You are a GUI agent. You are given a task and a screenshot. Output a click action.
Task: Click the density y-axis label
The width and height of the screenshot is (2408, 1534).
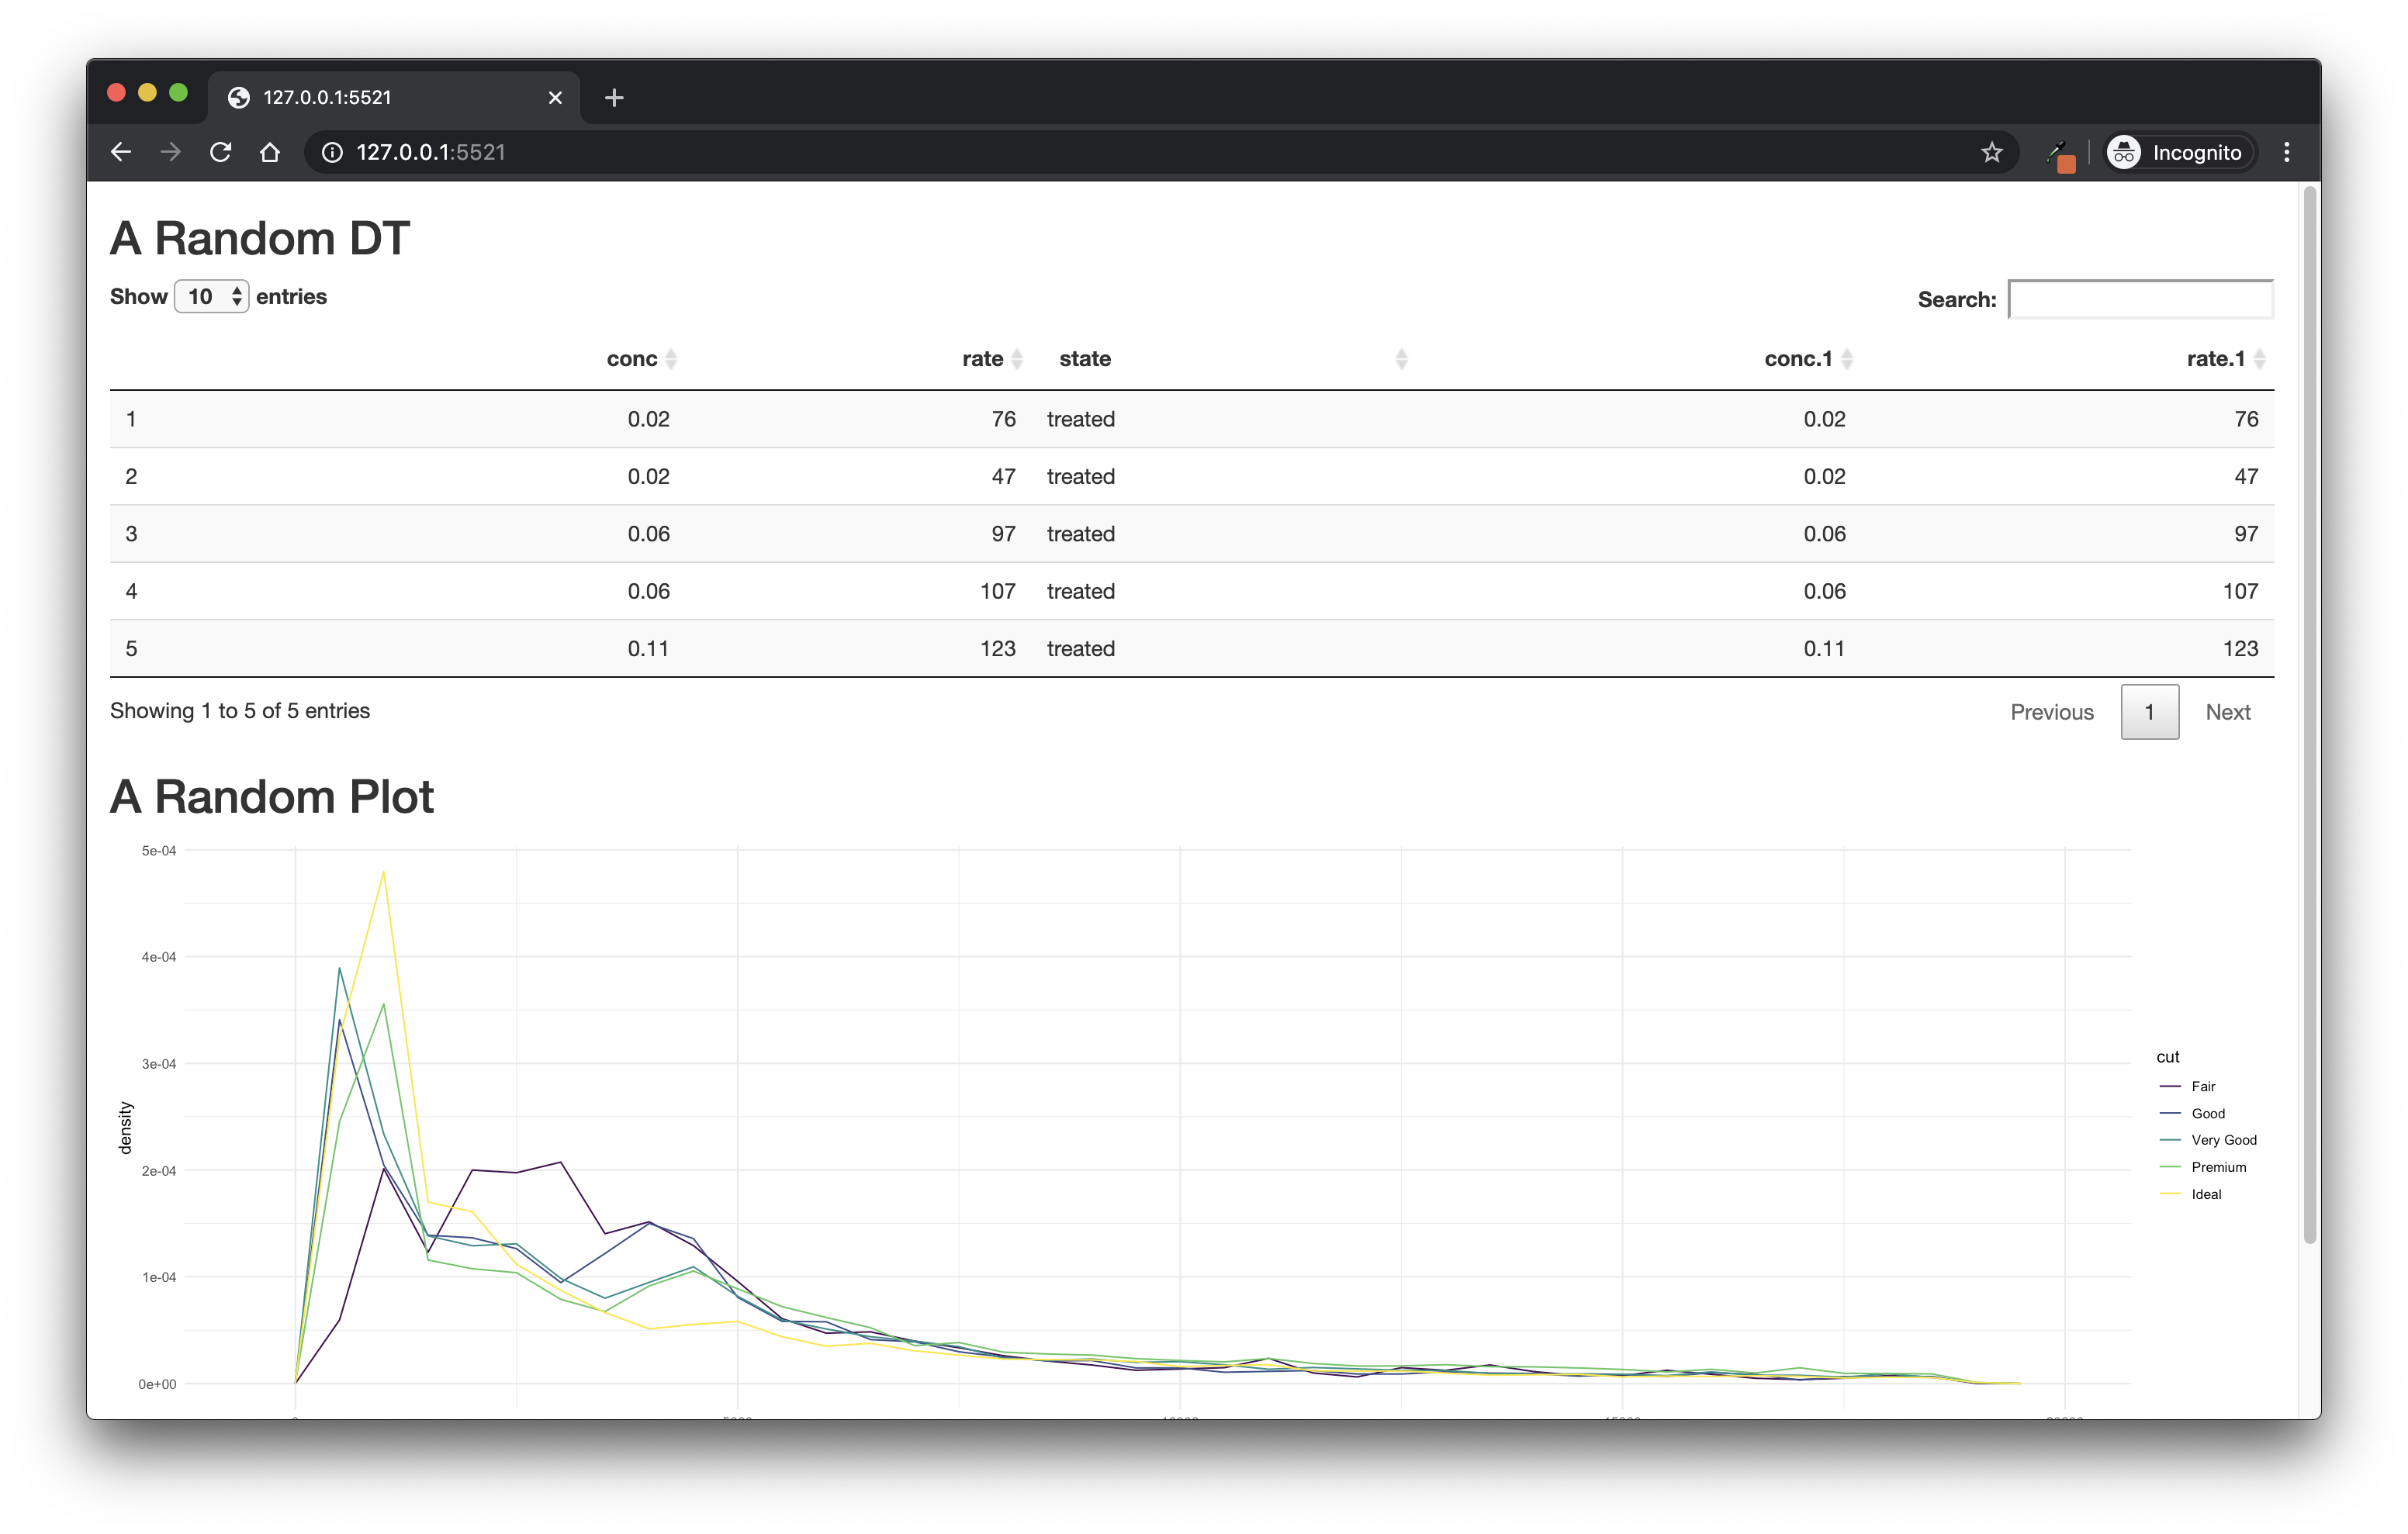pos(125,1128)
